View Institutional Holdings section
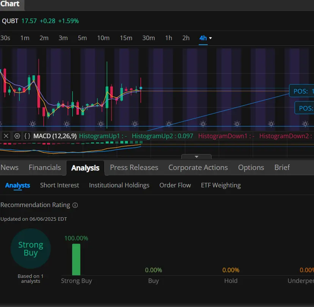 pyautogui.click(x=119, y=185)
